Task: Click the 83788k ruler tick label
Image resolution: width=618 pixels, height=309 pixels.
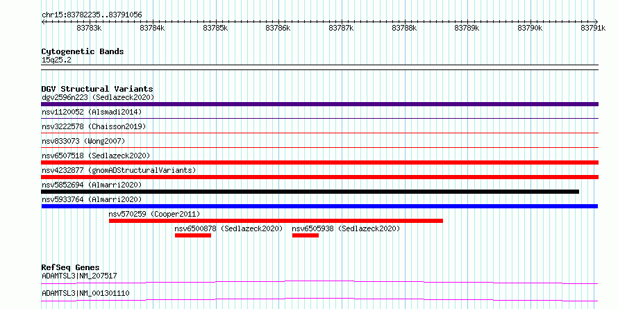Action: pyautogui.click(x=404, y=28)
